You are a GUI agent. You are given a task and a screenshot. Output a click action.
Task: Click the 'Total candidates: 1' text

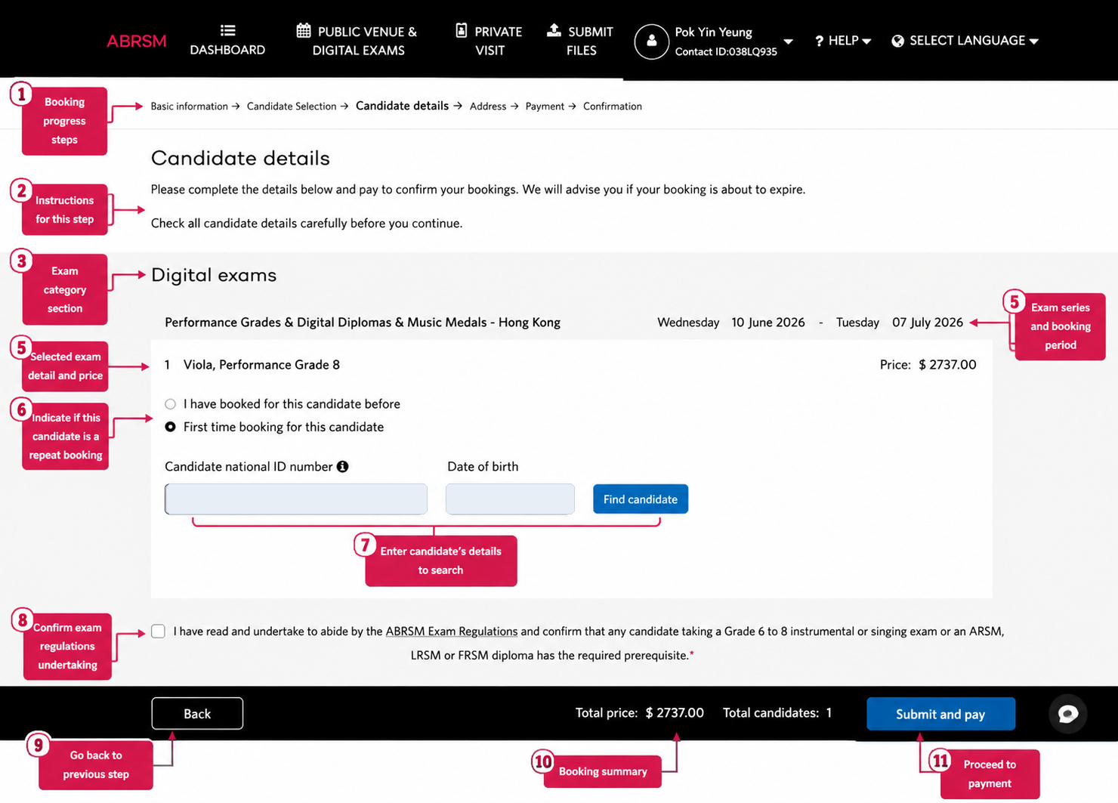pos(777,713)
